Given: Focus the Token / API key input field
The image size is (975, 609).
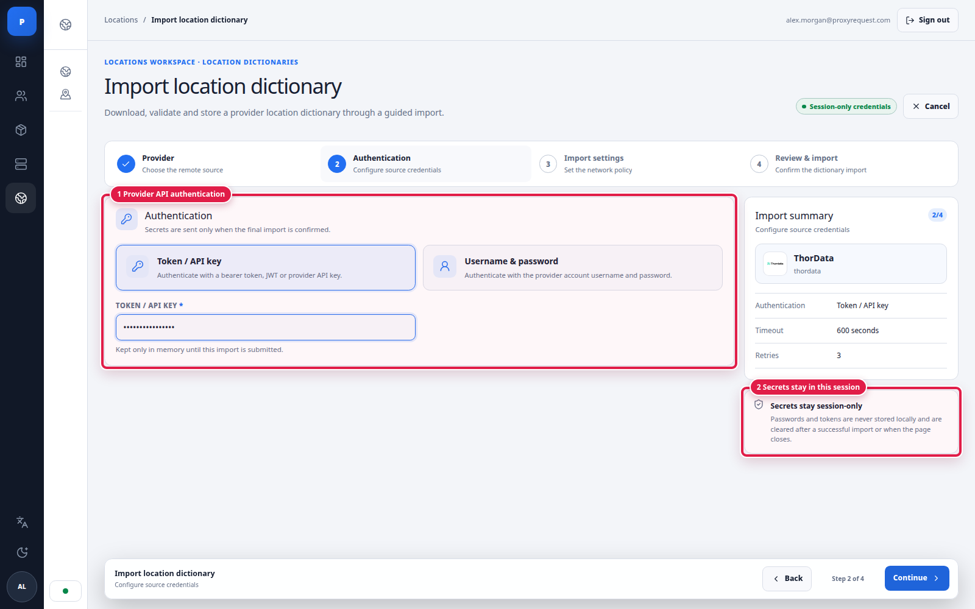Looking at the screenshot, I should pos(266,327).
